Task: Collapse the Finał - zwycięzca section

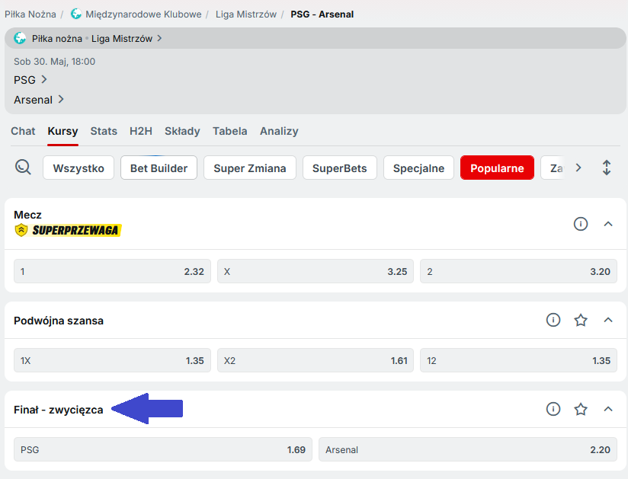Action: (x=608, y=409)
